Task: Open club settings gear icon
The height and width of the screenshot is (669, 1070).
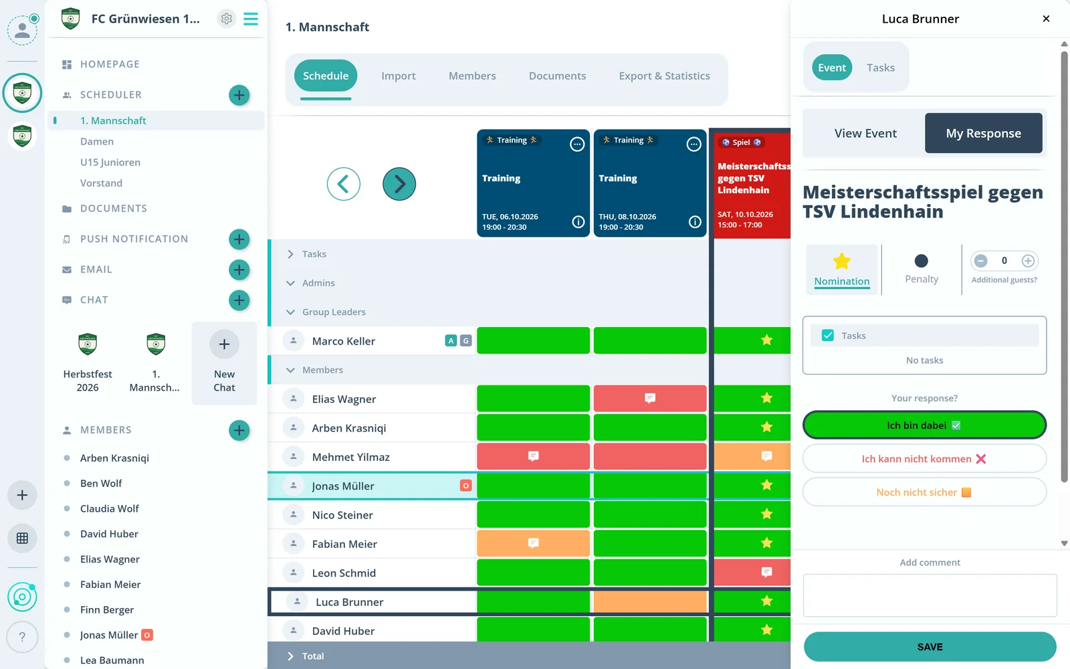Action: point(227,19)
